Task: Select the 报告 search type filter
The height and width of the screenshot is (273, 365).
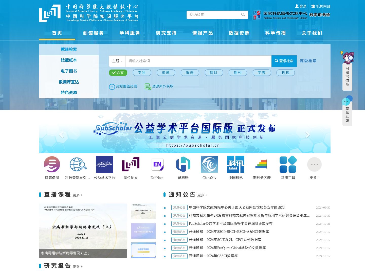Action: (x=190, y=73)
